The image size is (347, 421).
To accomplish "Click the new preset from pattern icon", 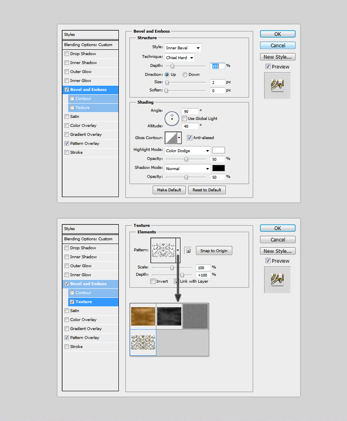I will (188, 250).
